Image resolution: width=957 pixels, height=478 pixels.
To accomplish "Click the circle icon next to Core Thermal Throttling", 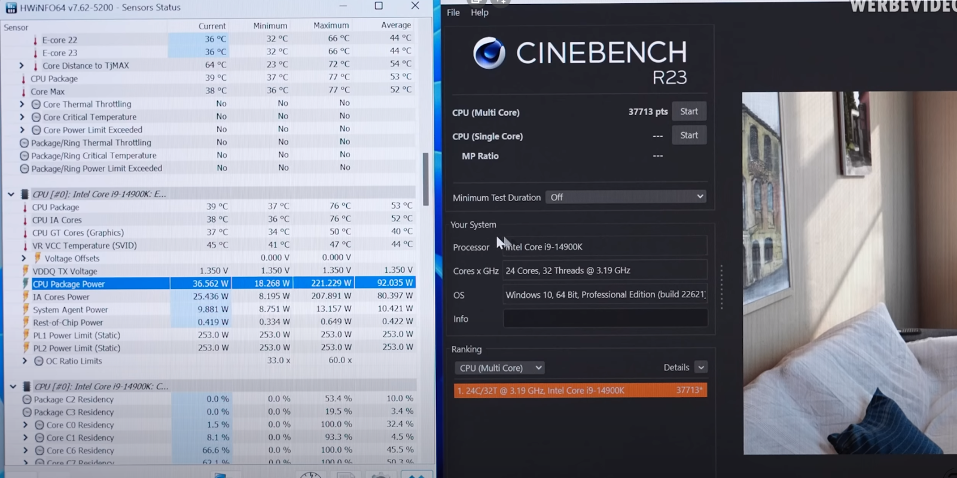I will pyautogui.click(x=36, y=104).
